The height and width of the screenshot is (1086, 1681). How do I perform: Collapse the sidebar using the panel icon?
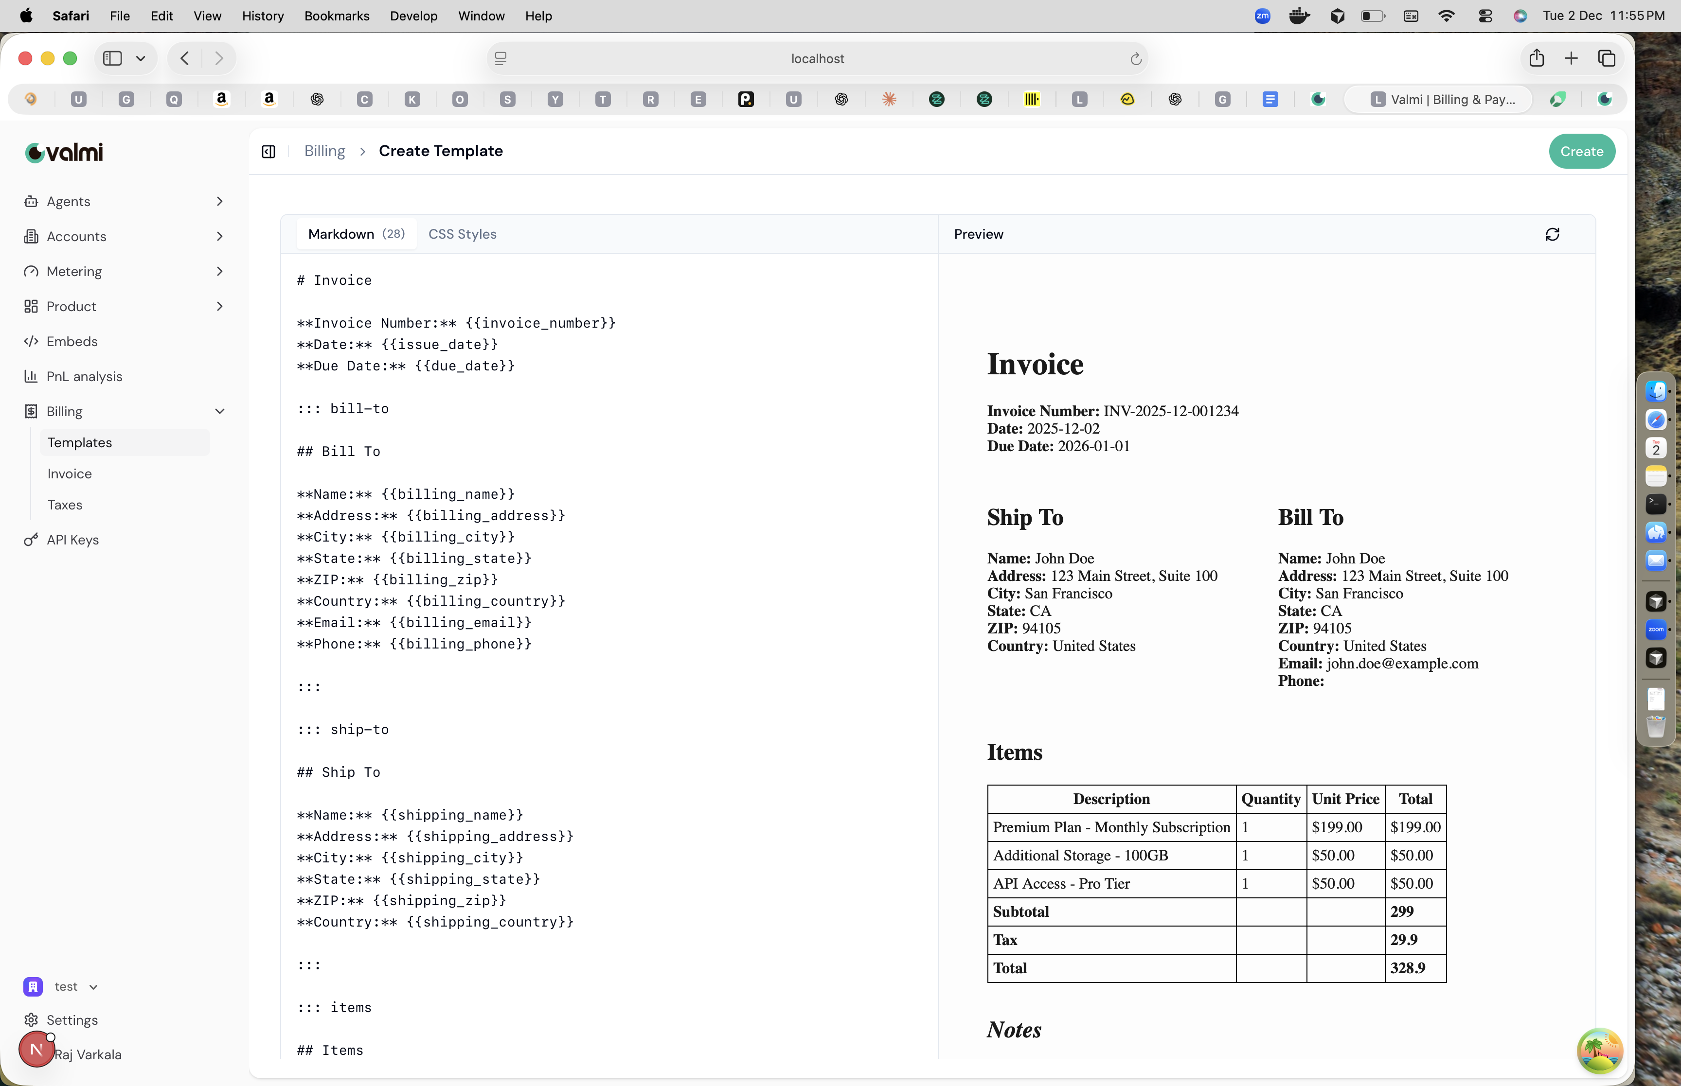click(268, 151)
